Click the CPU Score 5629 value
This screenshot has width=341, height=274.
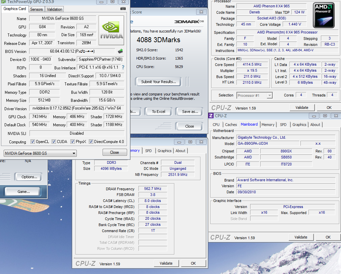point(179,67)
